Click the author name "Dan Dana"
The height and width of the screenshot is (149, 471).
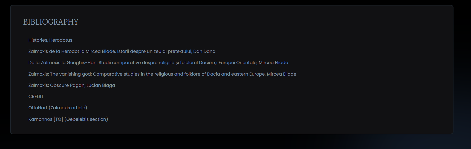tap(204, 51)
